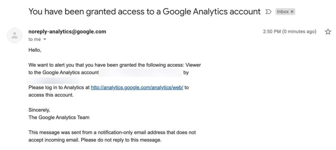
Task: Expand recipient details arrow next to "to me"
Action: [x=45, y=39]
